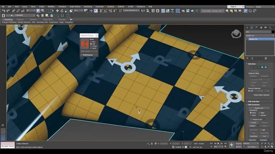Switch to the Freeform ribbon tab
275x154 pixels.
click(x=20, y=20)
